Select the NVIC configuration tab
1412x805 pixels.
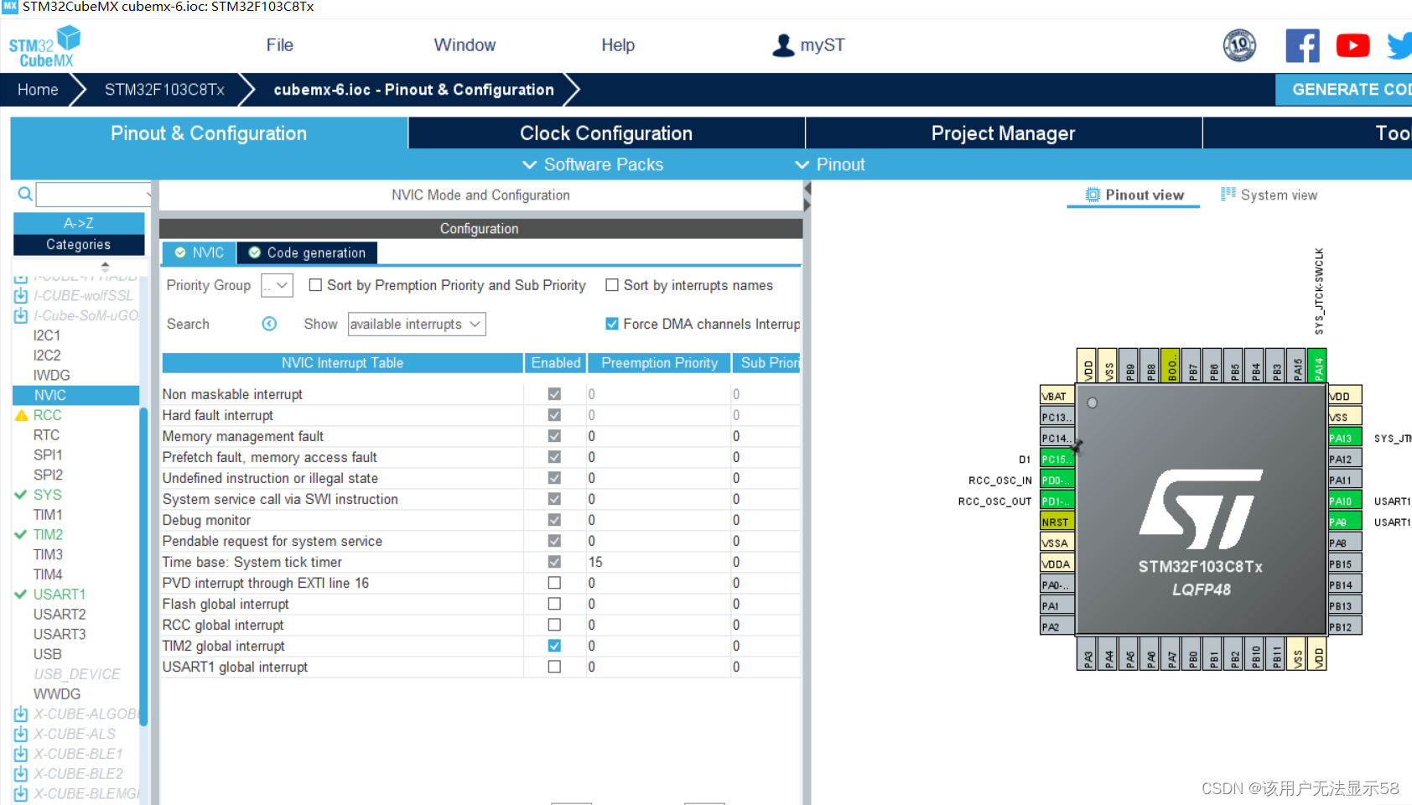pos(199,252)
